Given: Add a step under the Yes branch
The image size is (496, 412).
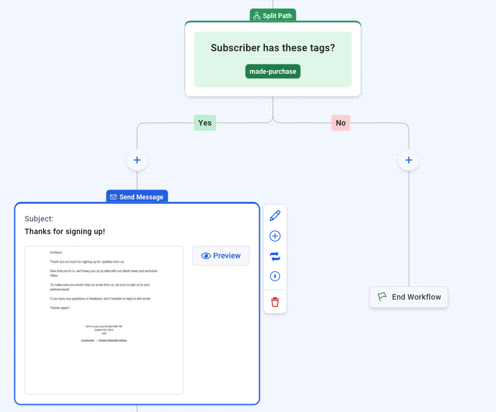Looking at the screenshot, I should tap(137, 160).
